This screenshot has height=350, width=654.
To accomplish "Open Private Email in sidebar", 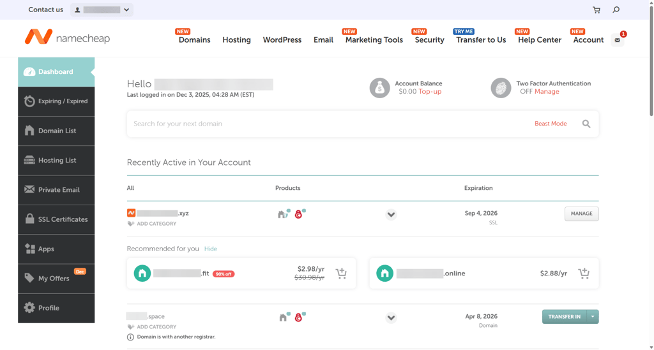I will (x=56, y=190).
